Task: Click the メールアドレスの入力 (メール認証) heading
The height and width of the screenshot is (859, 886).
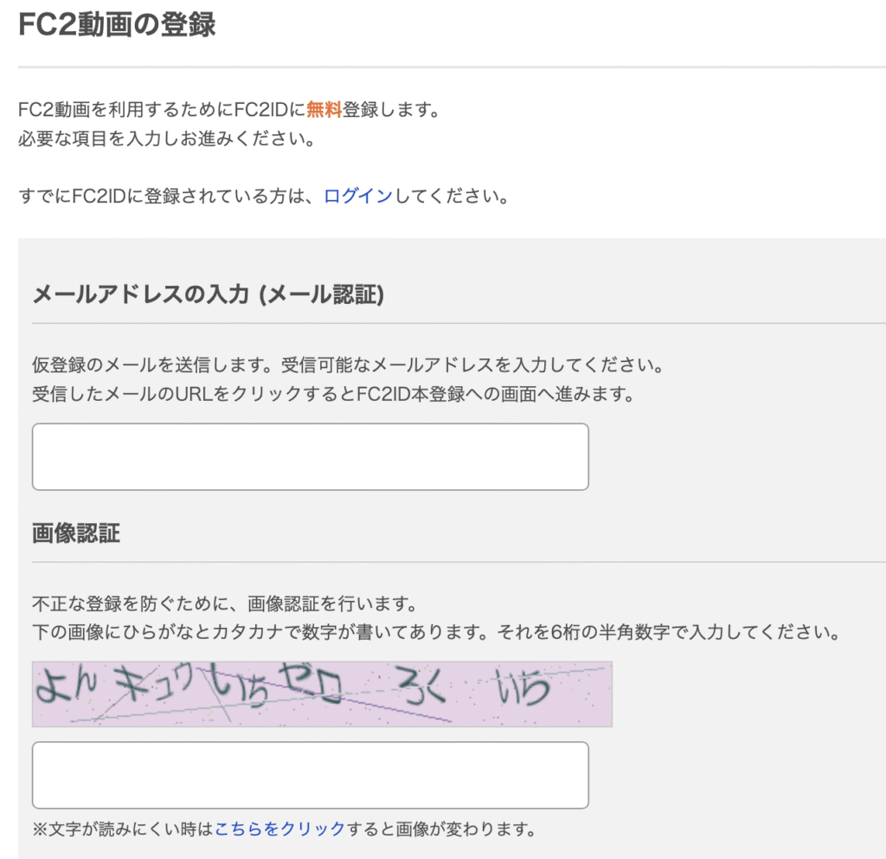Action: click(x=208, y=295)
